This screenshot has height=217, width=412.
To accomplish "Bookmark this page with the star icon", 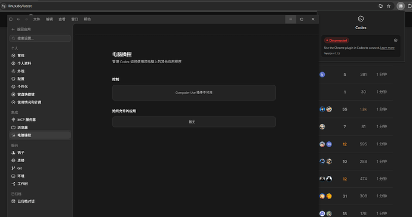I will pyautogui.click(x=389, y=6).
